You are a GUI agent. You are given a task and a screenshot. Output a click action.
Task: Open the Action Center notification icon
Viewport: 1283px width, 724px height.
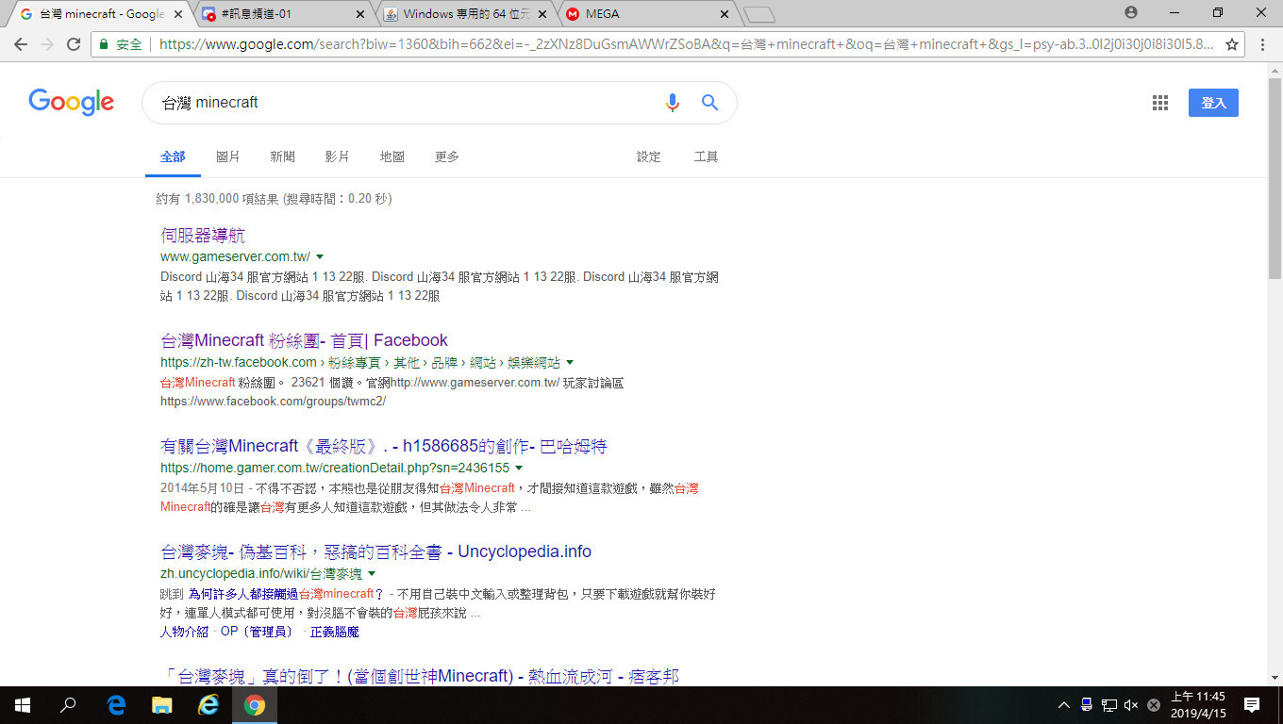tap(1252, 705)
